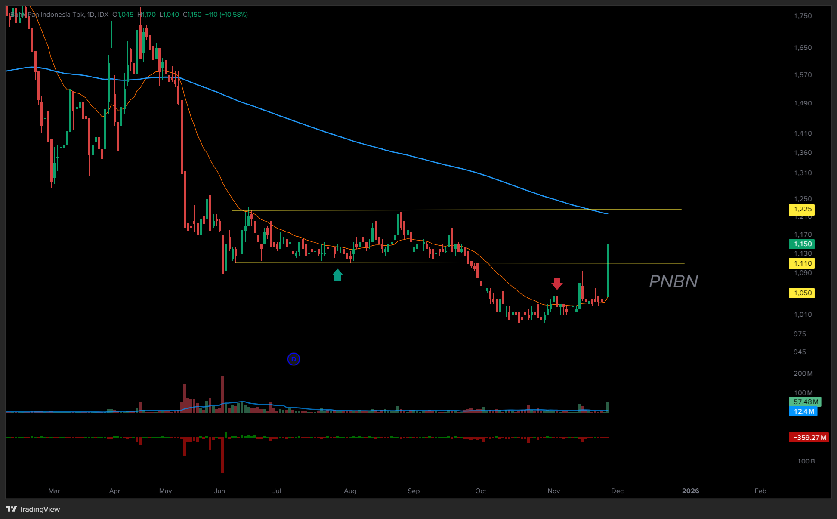Click the Dec label on time axis
Screen dimensions: 837x519
click(x=617, y=491)
